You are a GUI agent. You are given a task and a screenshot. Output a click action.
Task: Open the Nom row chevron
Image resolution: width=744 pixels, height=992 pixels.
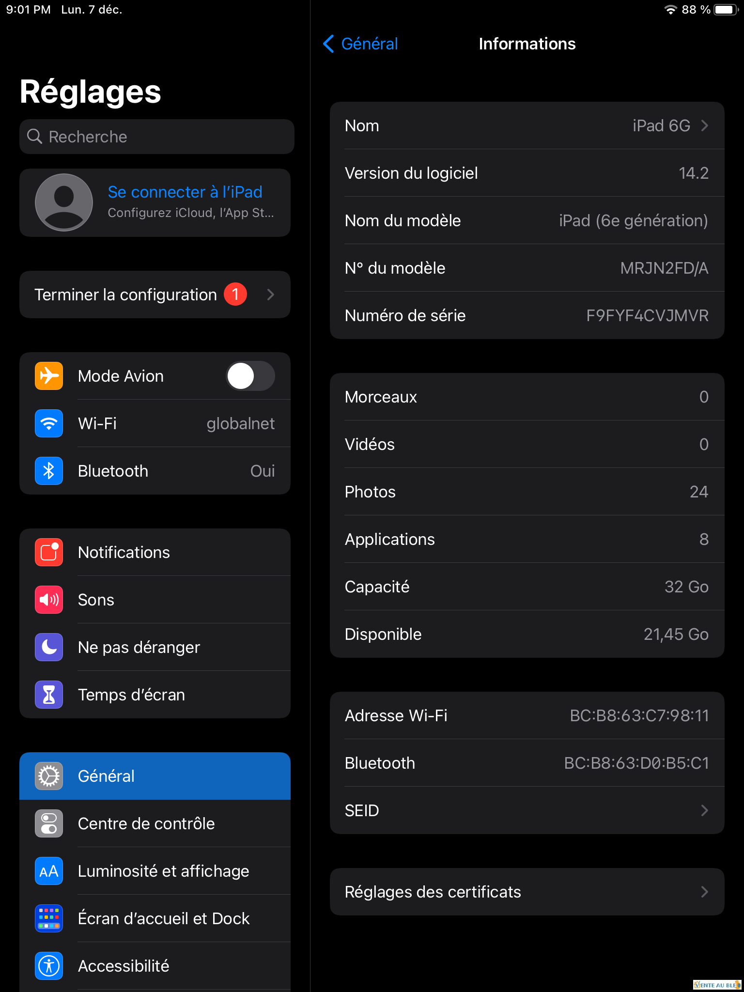coord(705,125)
